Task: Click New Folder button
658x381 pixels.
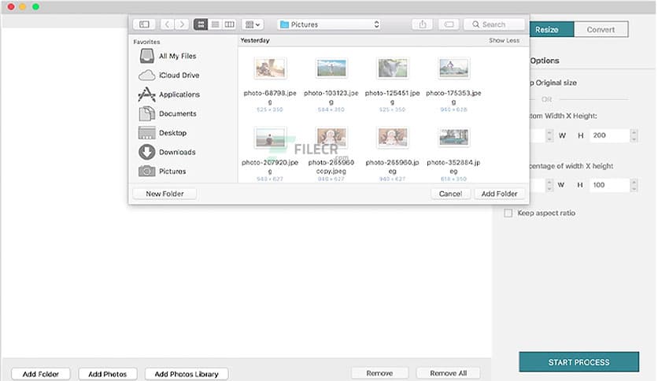Action: click(164, 194)
